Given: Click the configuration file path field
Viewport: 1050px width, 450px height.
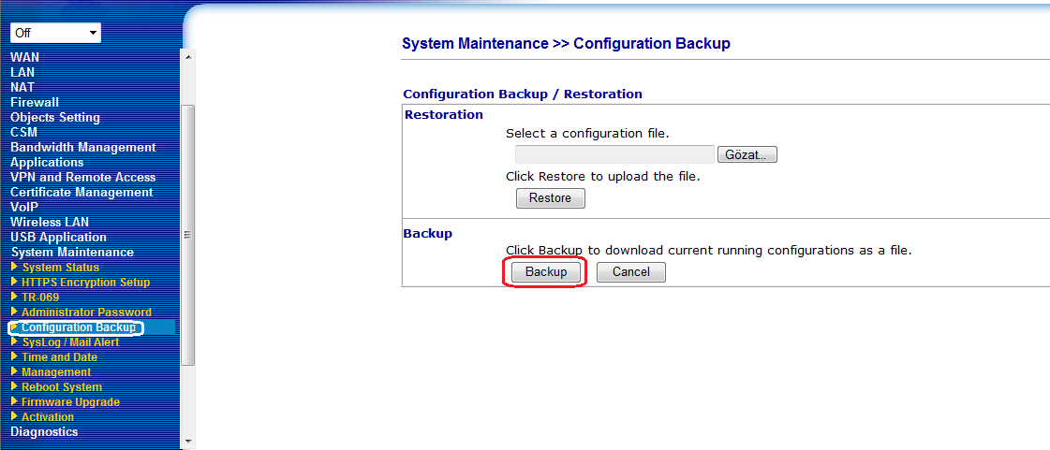Looking at the screenshot, I should [614, 154].
